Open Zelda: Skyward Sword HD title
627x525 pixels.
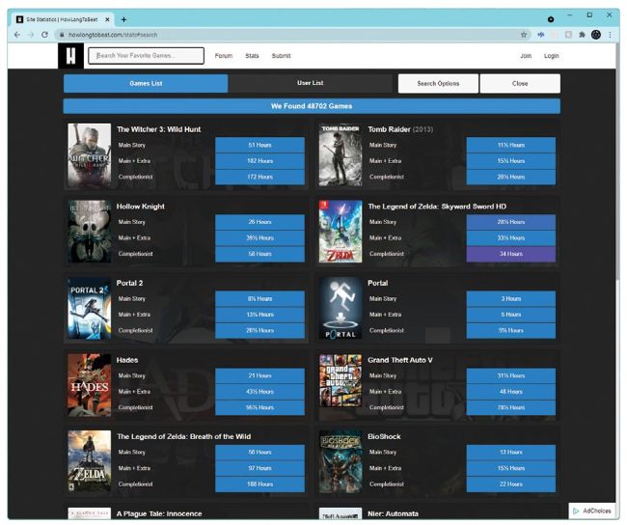click(437, 207)
